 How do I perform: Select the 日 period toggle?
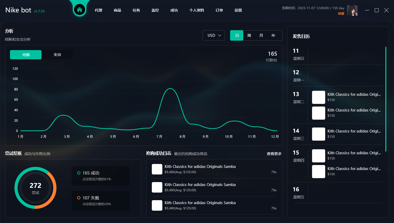(x=237, y=35)
